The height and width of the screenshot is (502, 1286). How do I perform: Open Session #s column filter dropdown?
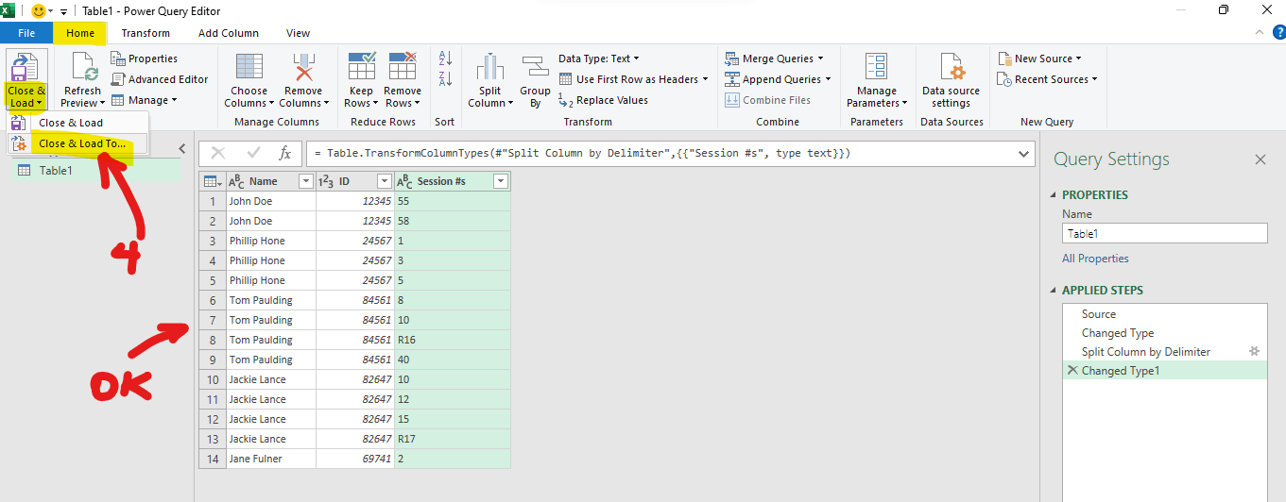[501, 181]
